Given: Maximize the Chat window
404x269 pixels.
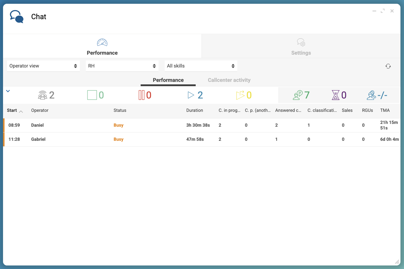Looking at the screenshot, I should point(383,11).
